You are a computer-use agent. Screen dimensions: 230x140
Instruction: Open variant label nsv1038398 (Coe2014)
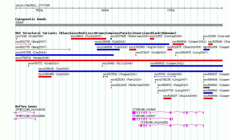click(x=110, y=42)
